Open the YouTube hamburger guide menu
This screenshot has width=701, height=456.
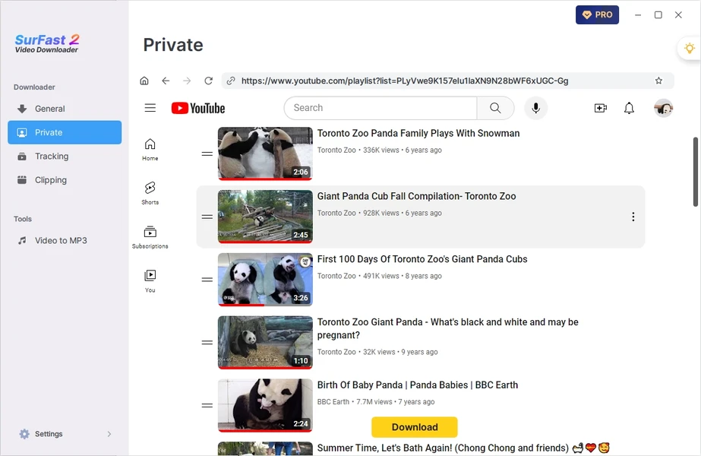click(150, 108)
